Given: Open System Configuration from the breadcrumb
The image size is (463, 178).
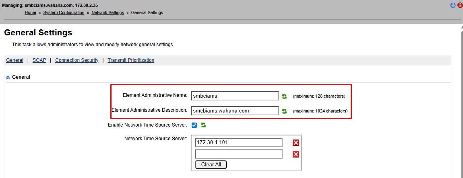Looking at the screenshot, I should point(64,13).
